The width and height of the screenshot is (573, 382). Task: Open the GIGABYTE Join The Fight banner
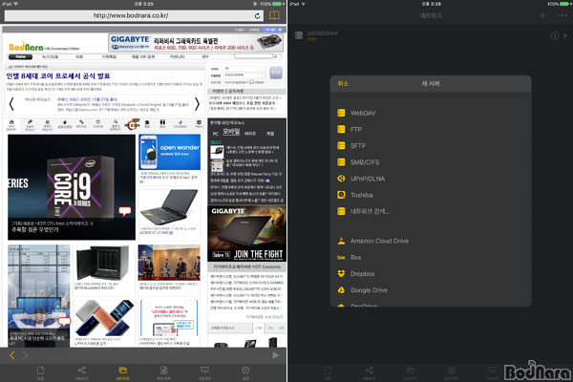coord(247,233)
